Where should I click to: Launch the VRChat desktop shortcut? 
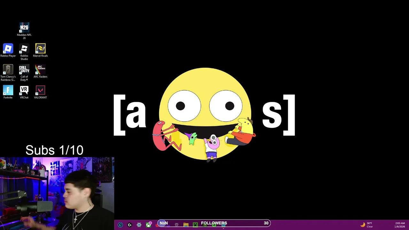pyautogui.click(x=24, y=92)
